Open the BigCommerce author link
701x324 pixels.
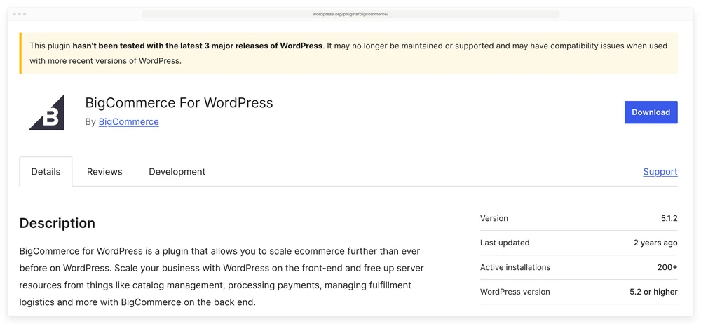(129, 122)
